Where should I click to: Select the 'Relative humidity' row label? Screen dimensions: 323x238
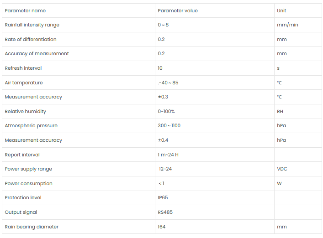pyautogui.click(x=26, y=111)
